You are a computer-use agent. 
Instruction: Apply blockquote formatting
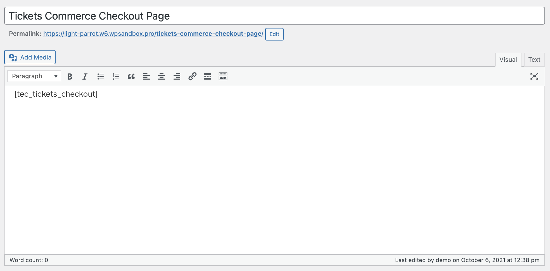(x=131, y=76)
